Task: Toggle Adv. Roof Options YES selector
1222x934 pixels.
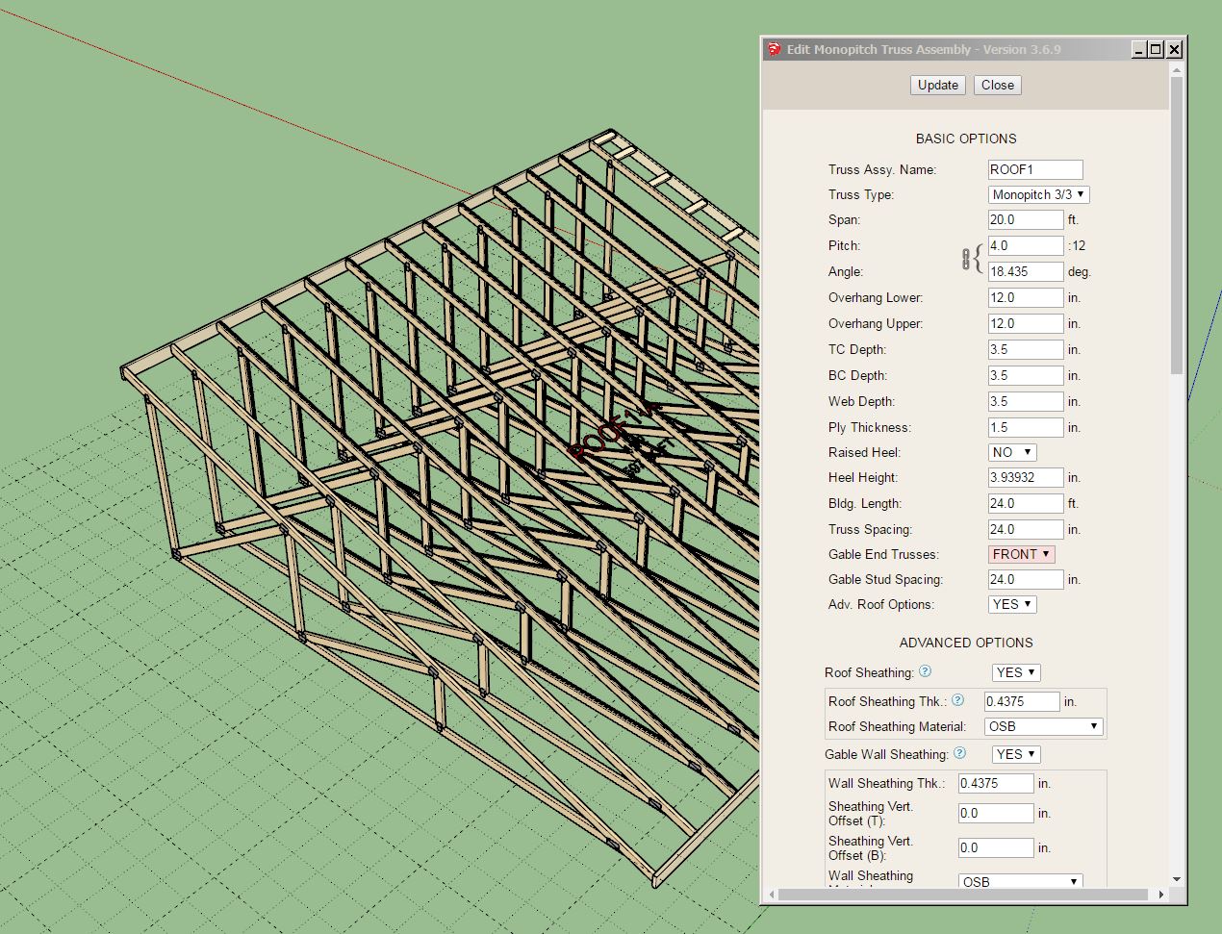Action: 1012,604
